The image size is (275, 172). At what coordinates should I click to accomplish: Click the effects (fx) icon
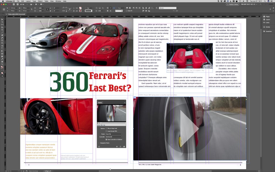click(103, 8)
